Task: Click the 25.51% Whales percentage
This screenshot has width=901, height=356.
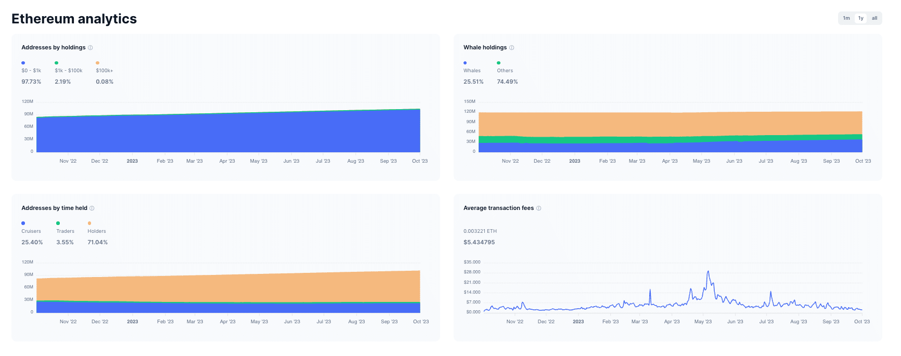Action: coord(473,82)
